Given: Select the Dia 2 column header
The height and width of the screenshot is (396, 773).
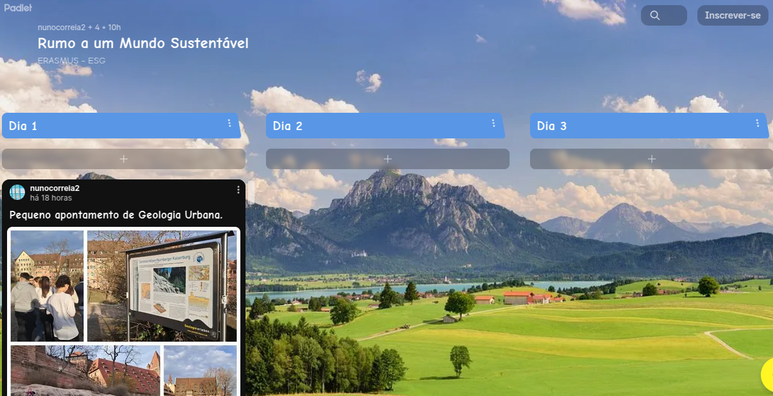Looking at the screenshot, I should [x=385, y=126].
